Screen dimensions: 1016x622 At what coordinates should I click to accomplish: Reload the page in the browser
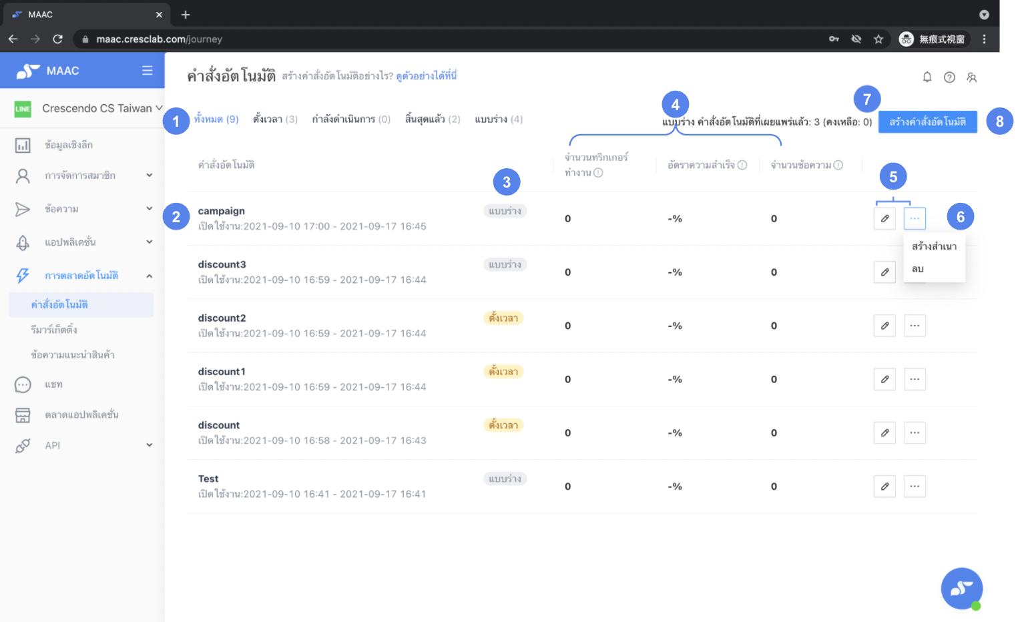tap(57, 39)
